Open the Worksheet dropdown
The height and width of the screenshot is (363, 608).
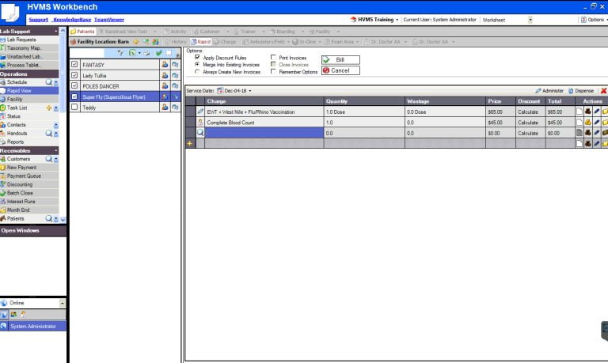(x=530, y=19)
